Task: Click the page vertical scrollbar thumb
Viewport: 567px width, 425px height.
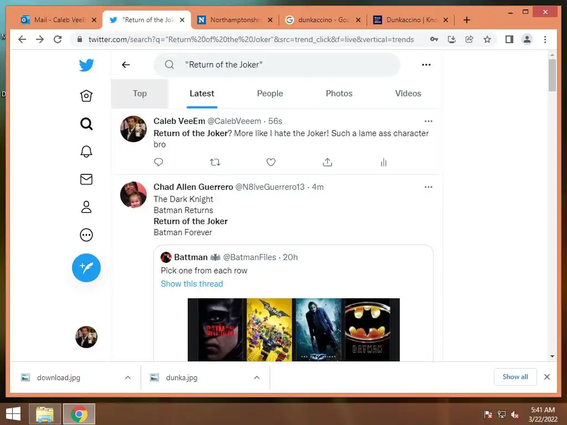Action: [552, 75]
